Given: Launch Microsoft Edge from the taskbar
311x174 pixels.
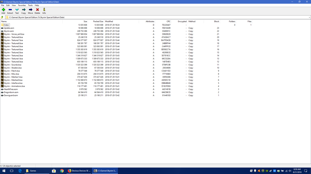Looking at the screenshot, I should (x=20, y=171).
